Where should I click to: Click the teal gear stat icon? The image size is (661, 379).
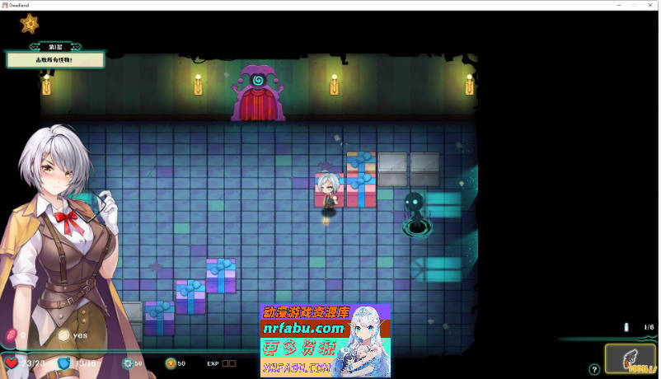click(127, 363)
